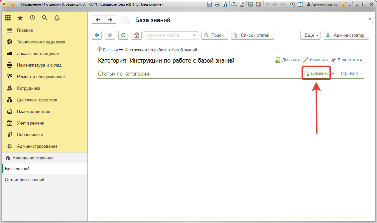Open the Справочники section
Screen dimensions: 377x223
point(45,135)
